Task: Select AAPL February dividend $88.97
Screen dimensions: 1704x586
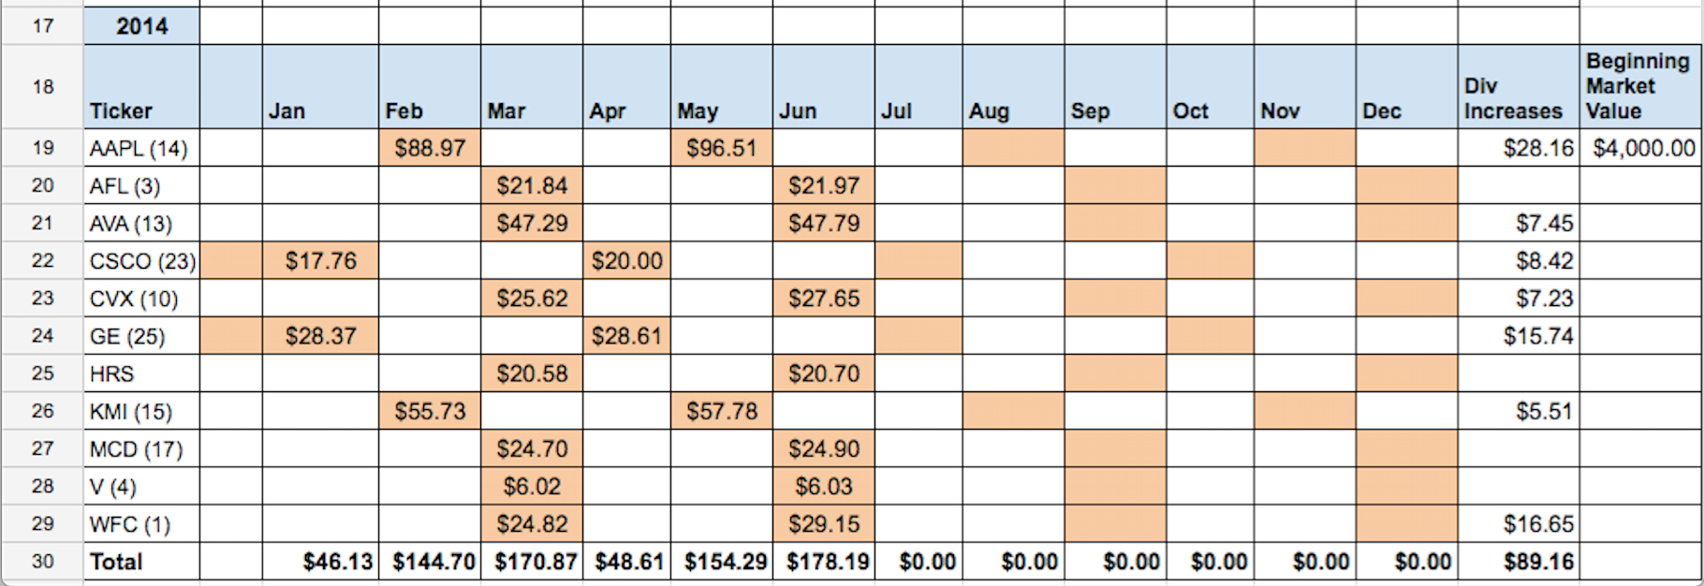Action: tap(430, 148)
